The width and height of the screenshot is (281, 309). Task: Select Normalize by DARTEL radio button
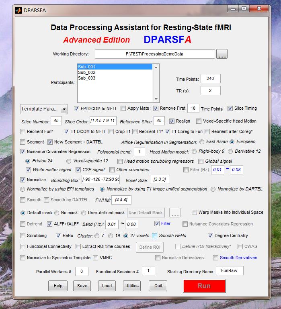213,189
